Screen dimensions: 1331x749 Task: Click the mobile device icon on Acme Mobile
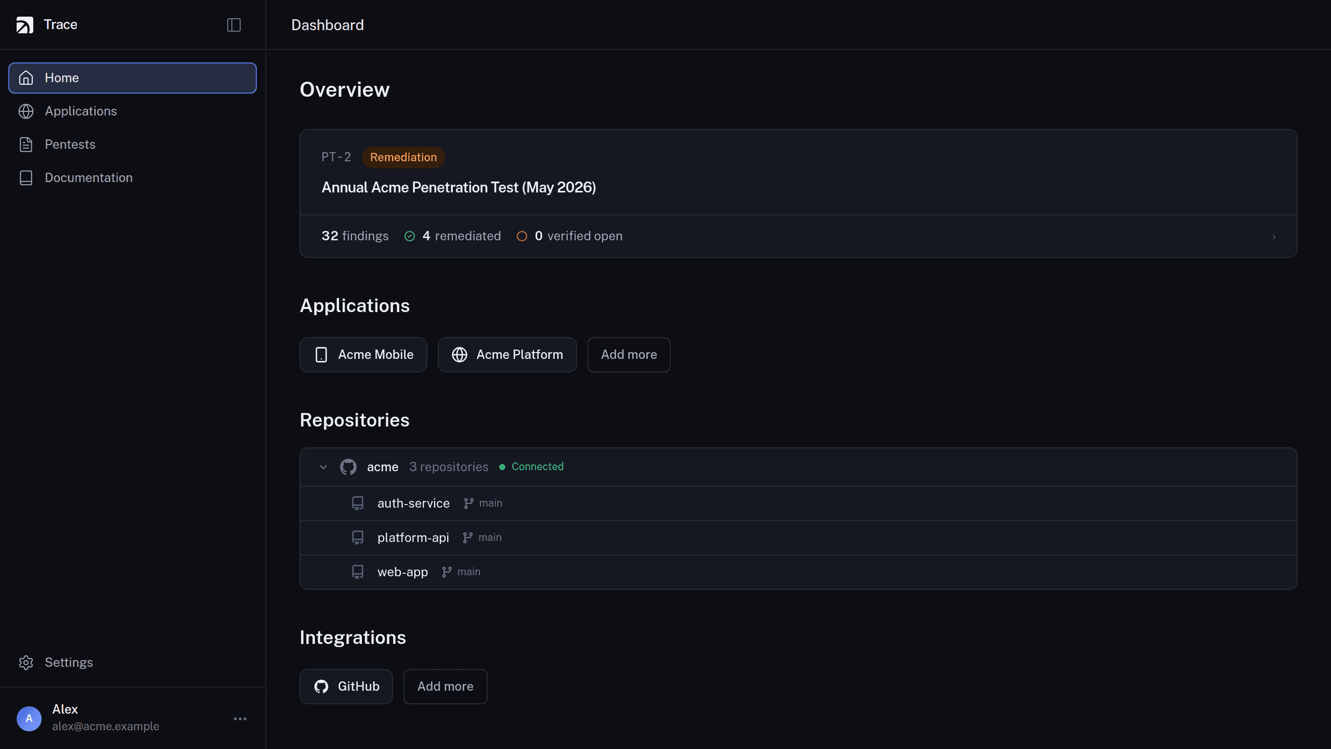(x=321, y=355)
